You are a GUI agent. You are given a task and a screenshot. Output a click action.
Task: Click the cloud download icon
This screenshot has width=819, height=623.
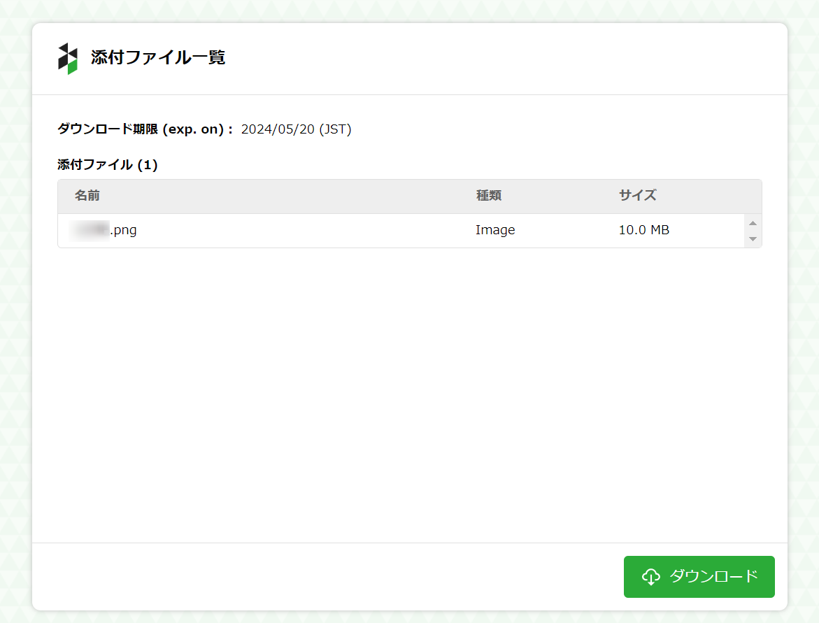point(650,577)
